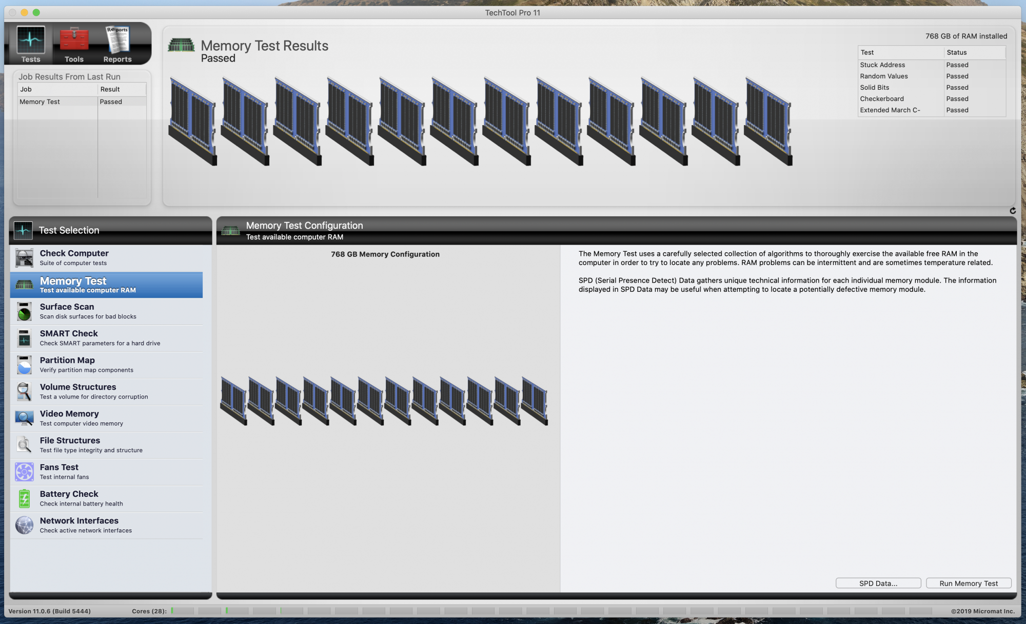
Task: Click the Partition Map icon
Action: (x=24, y=365)
